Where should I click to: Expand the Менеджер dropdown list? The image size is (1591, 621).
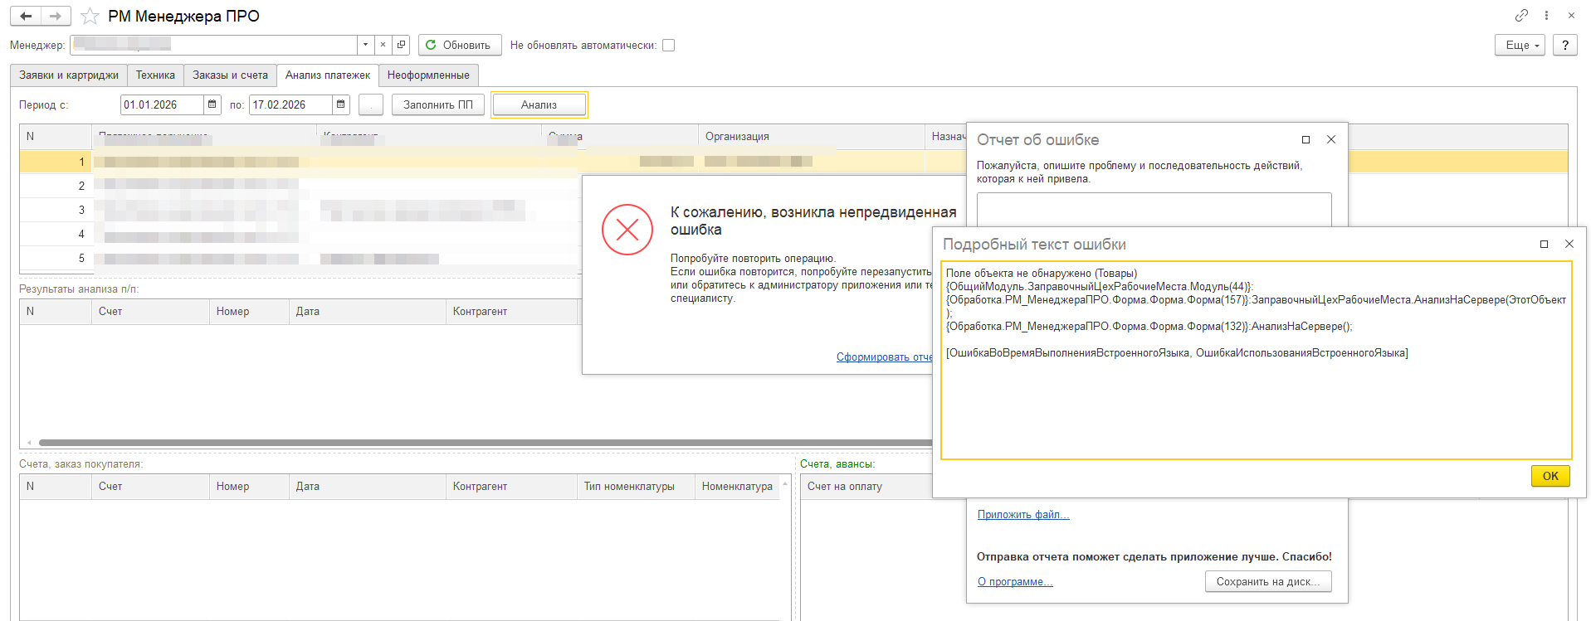click(365, 45)
